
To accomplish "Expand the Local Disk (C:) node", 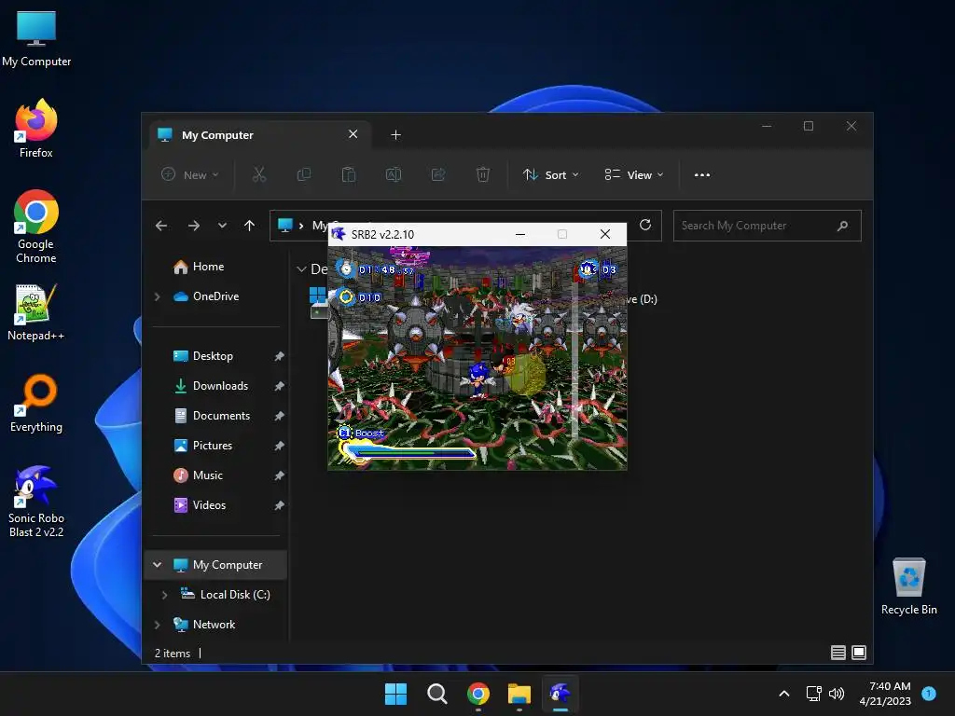I will pyautogui.click(x=164, y=595).
